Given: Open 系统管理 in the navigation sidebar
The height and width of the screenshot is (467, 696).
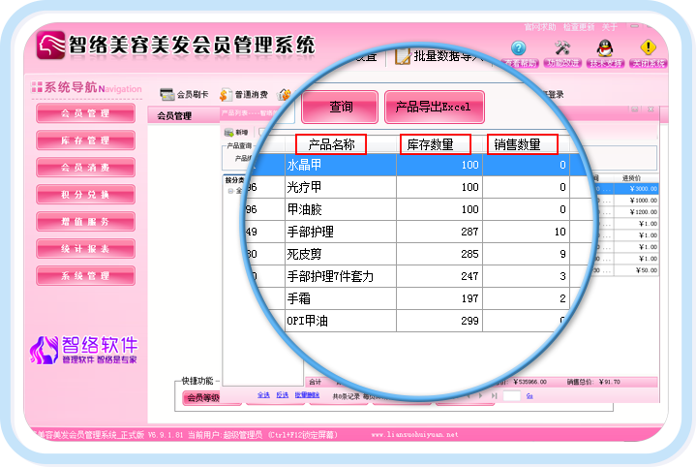Looking at the screenshot, I should tap(85, 276).
